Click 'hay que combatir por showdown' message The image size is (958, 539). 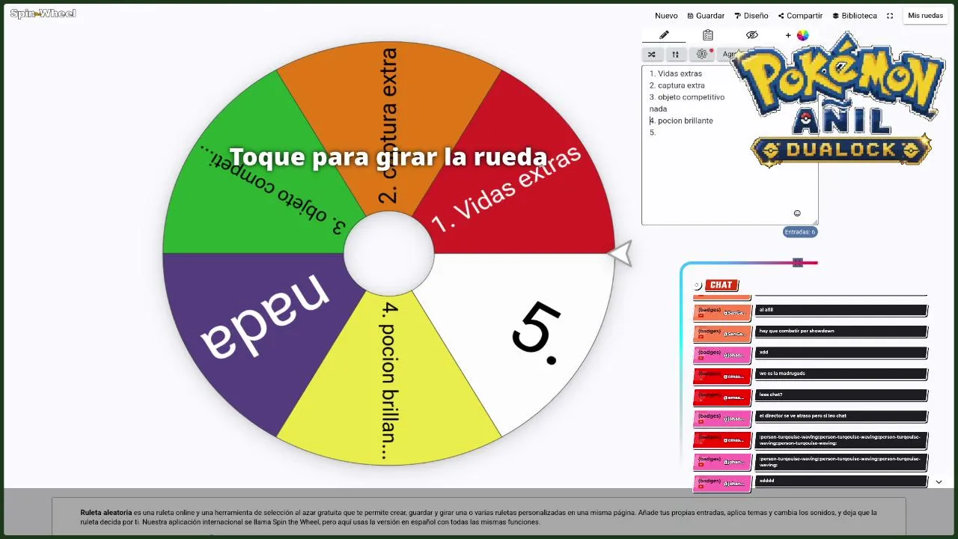click(840, 331)
